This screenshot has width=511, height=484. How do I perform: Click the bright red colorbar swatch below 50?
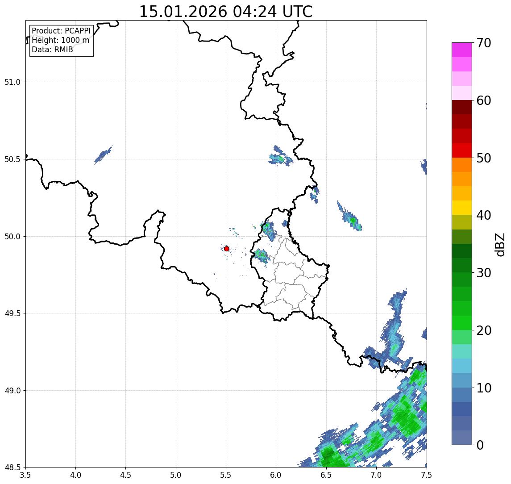[462, 150]
